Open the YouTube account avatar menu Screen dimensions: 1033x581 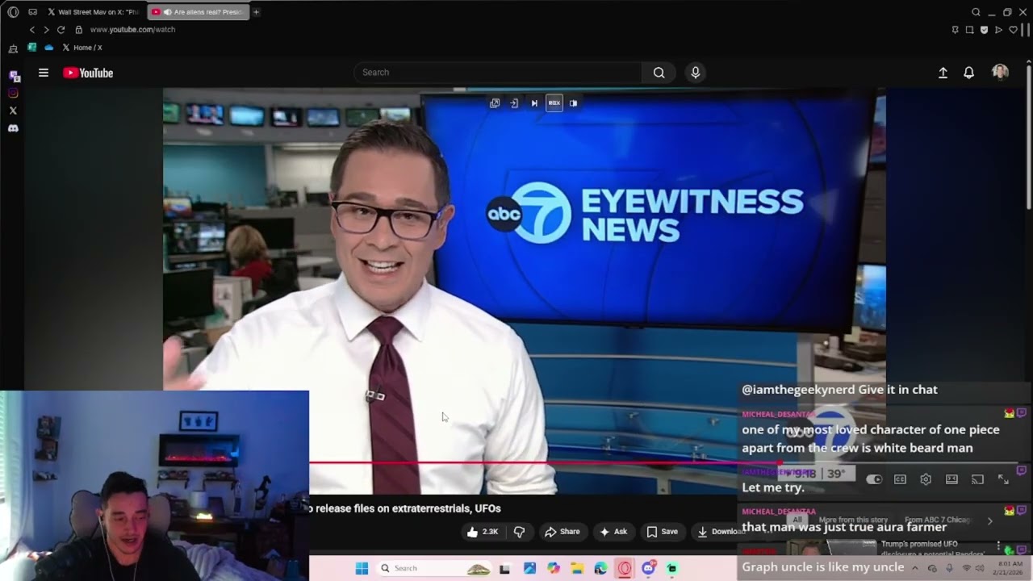point(1000,73)
